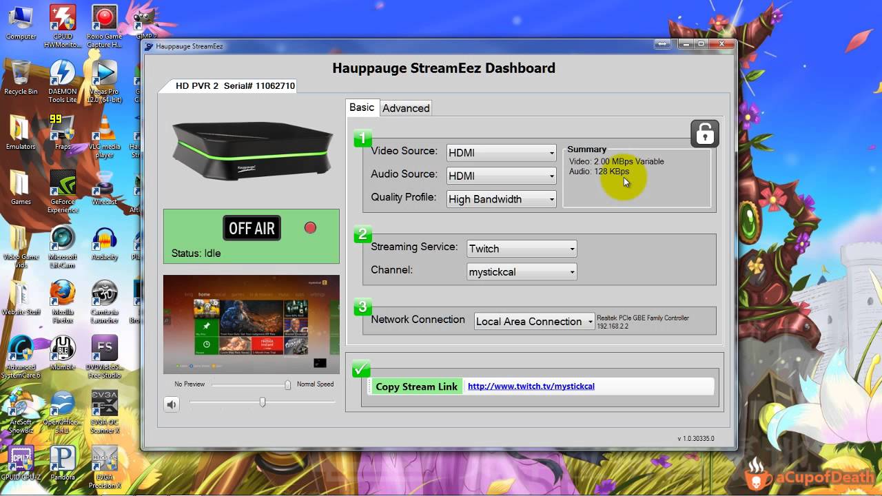882x496 pixels.
Task: Mute audio with the speaker icon
Action: [172, 404]
